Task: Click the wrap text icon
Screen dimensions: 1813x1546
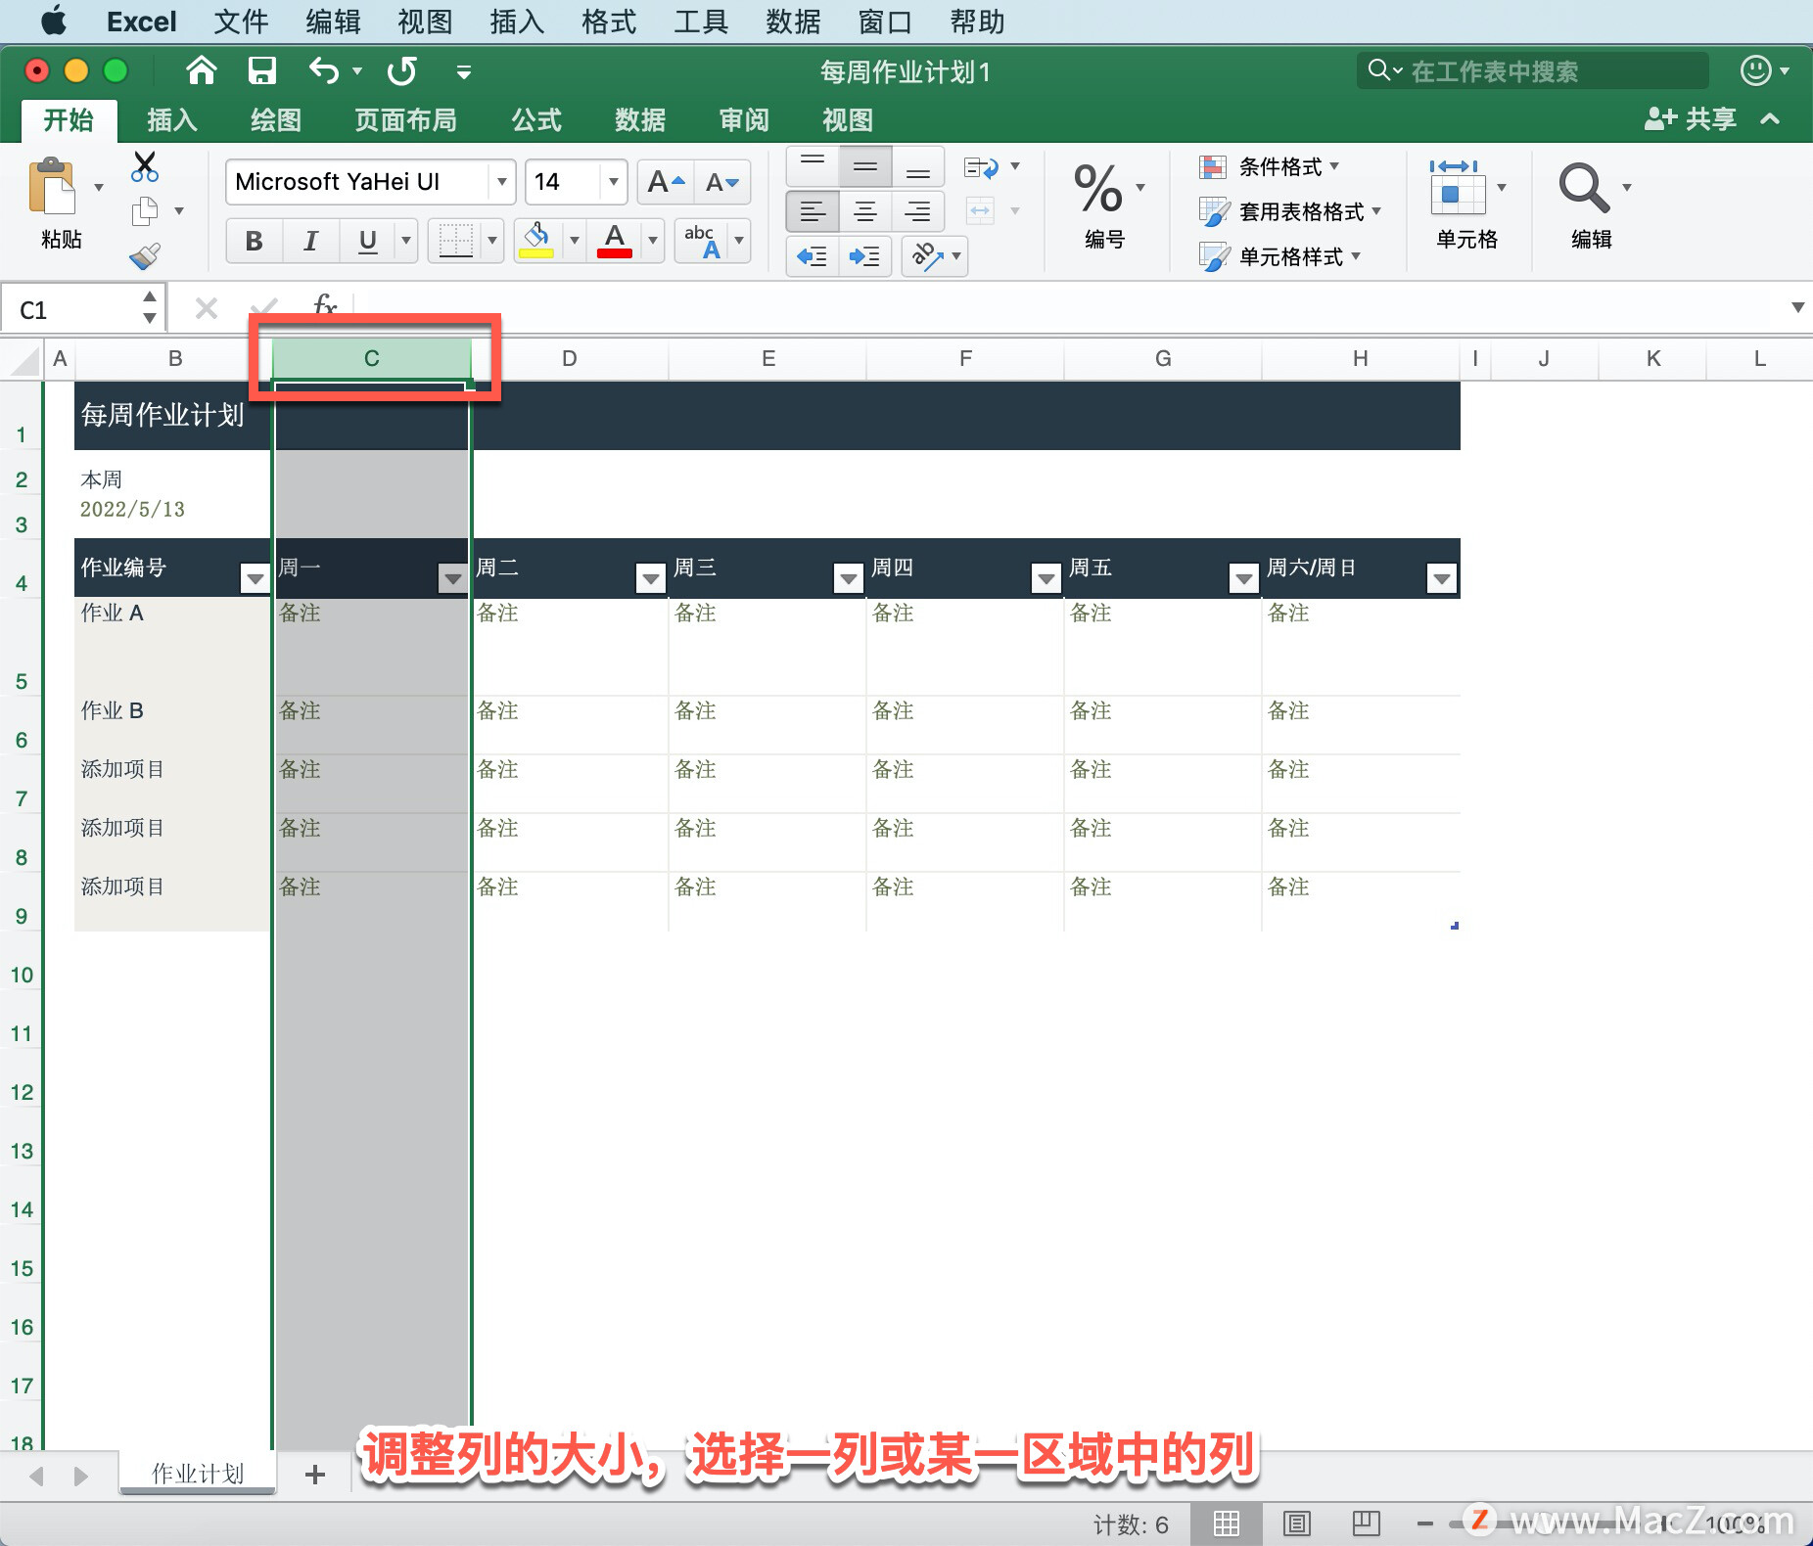Action: (x=981, y=167)
